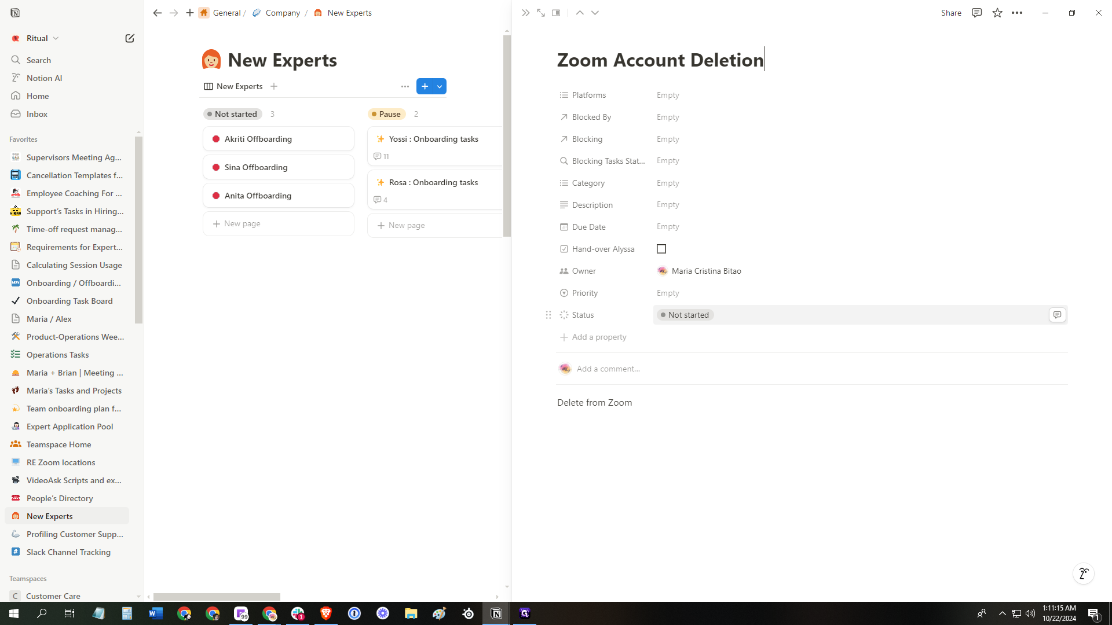This screenshot has height=625, width=1112.
Task: Add a new view with plus next to tab
Action: tap(274, 86)
